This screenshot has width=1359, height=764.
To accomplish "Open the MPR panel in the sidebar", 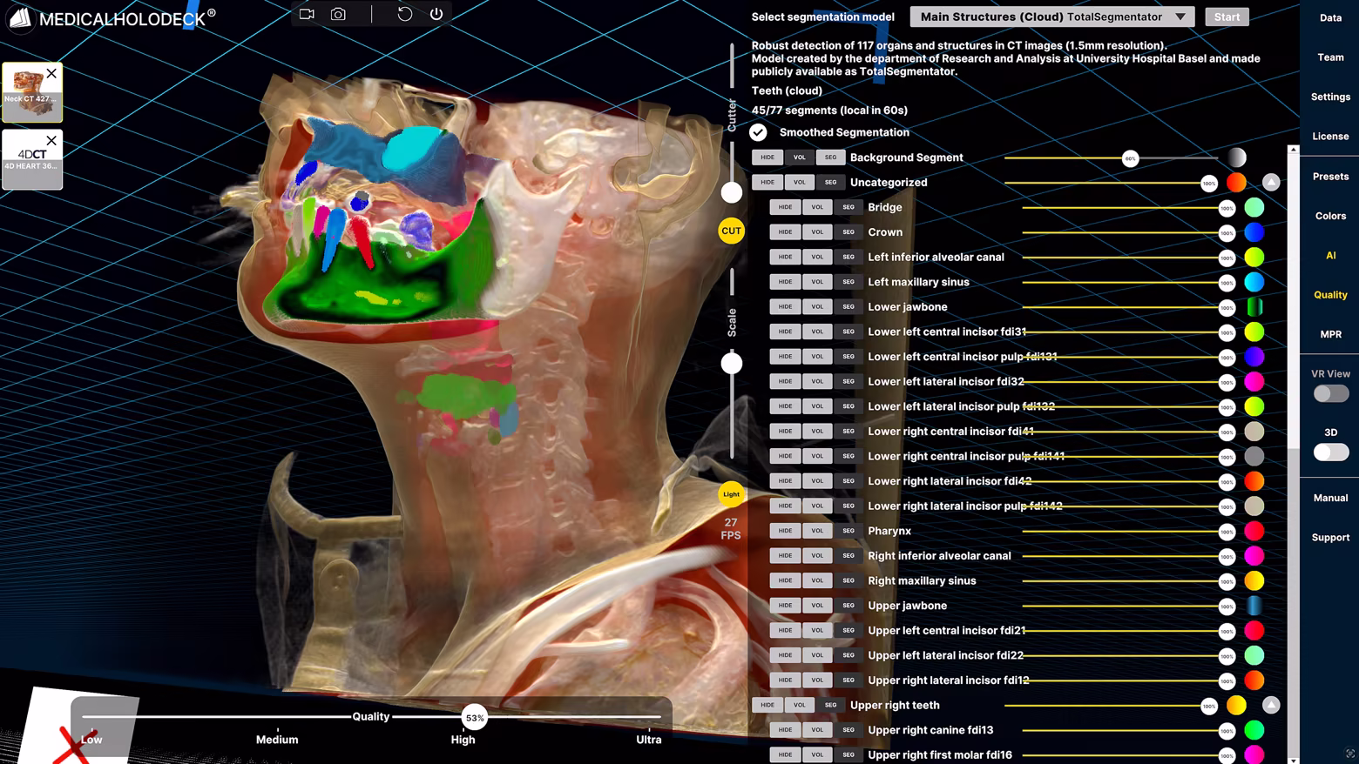I will (x=1330, y=334).
